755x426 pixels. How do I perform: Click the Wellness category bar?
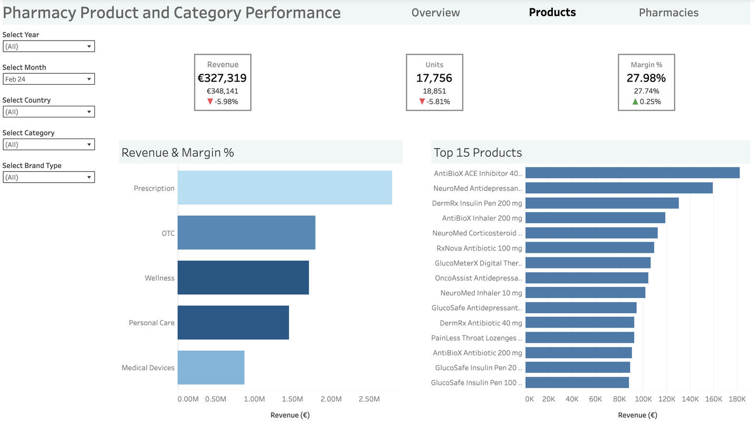pos(243,278)
